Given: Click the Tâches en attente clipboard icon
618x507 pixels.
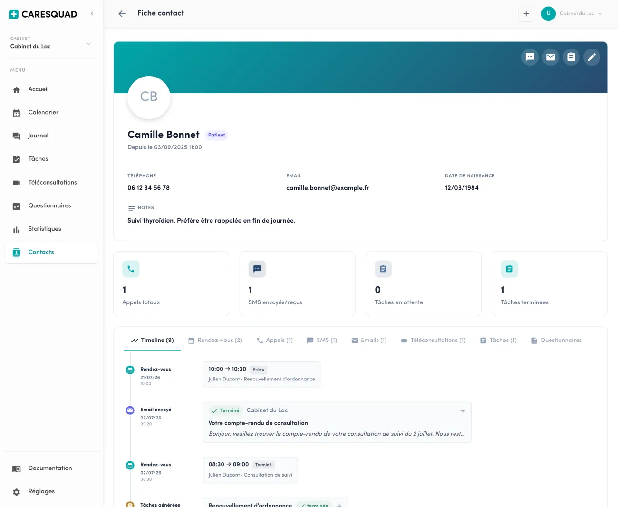Looking at the screenshot, I should [383, 269].
